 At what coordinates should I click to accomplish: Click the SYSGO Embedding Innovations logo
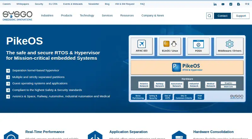[x=18, y=16]
